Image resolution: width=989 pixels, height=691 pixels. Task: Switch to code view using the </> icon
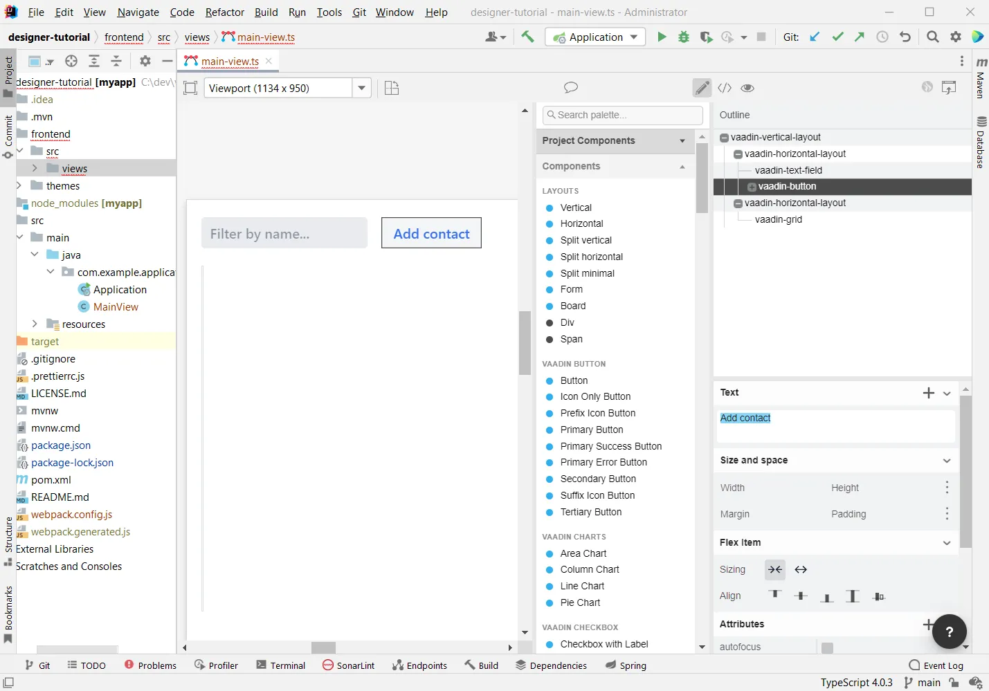click(725, 88)
